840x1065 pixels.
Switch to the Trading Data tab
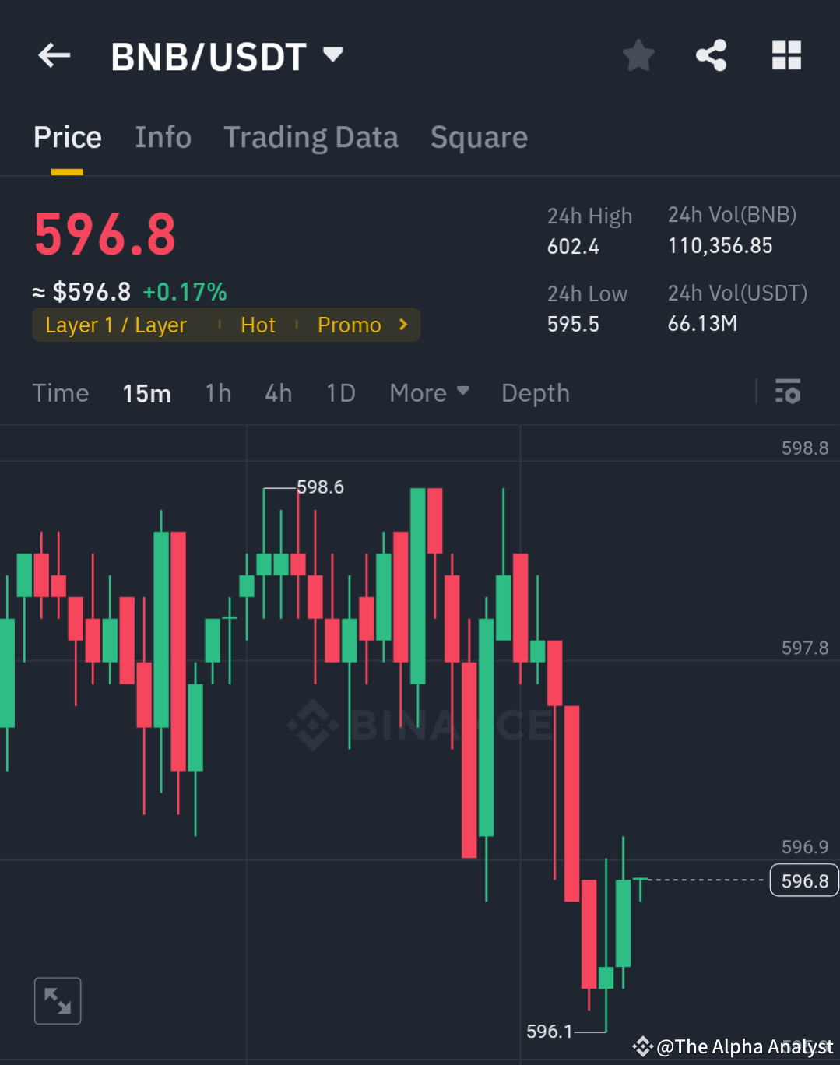pos(311,137)
